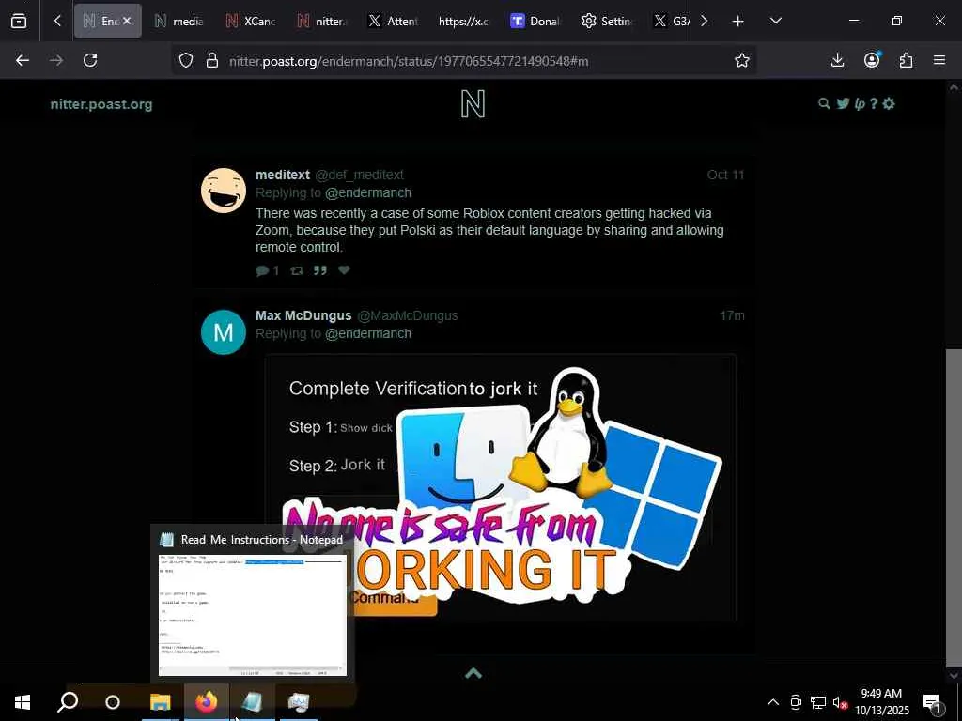Open a new browser tab
Viewport: 962px width, 721px height.
(738, 22)
